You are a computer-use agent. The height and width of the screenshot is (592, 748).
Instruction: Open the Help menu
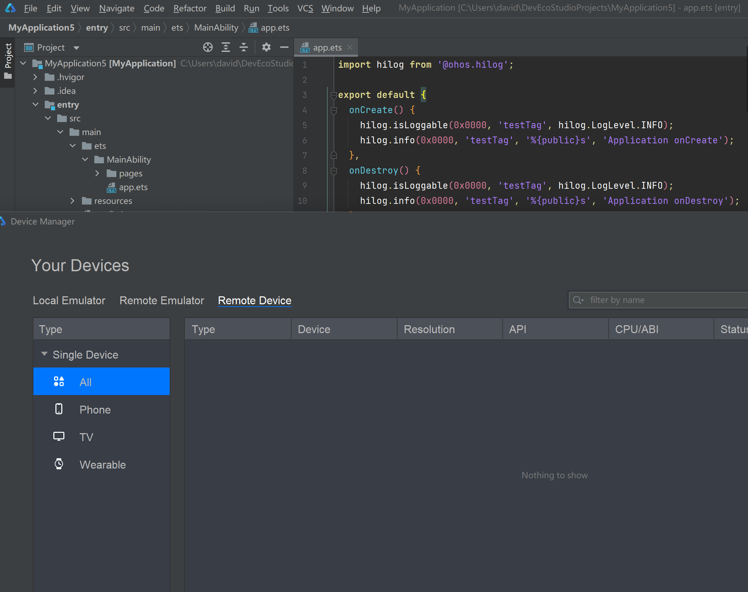point(371,8)
